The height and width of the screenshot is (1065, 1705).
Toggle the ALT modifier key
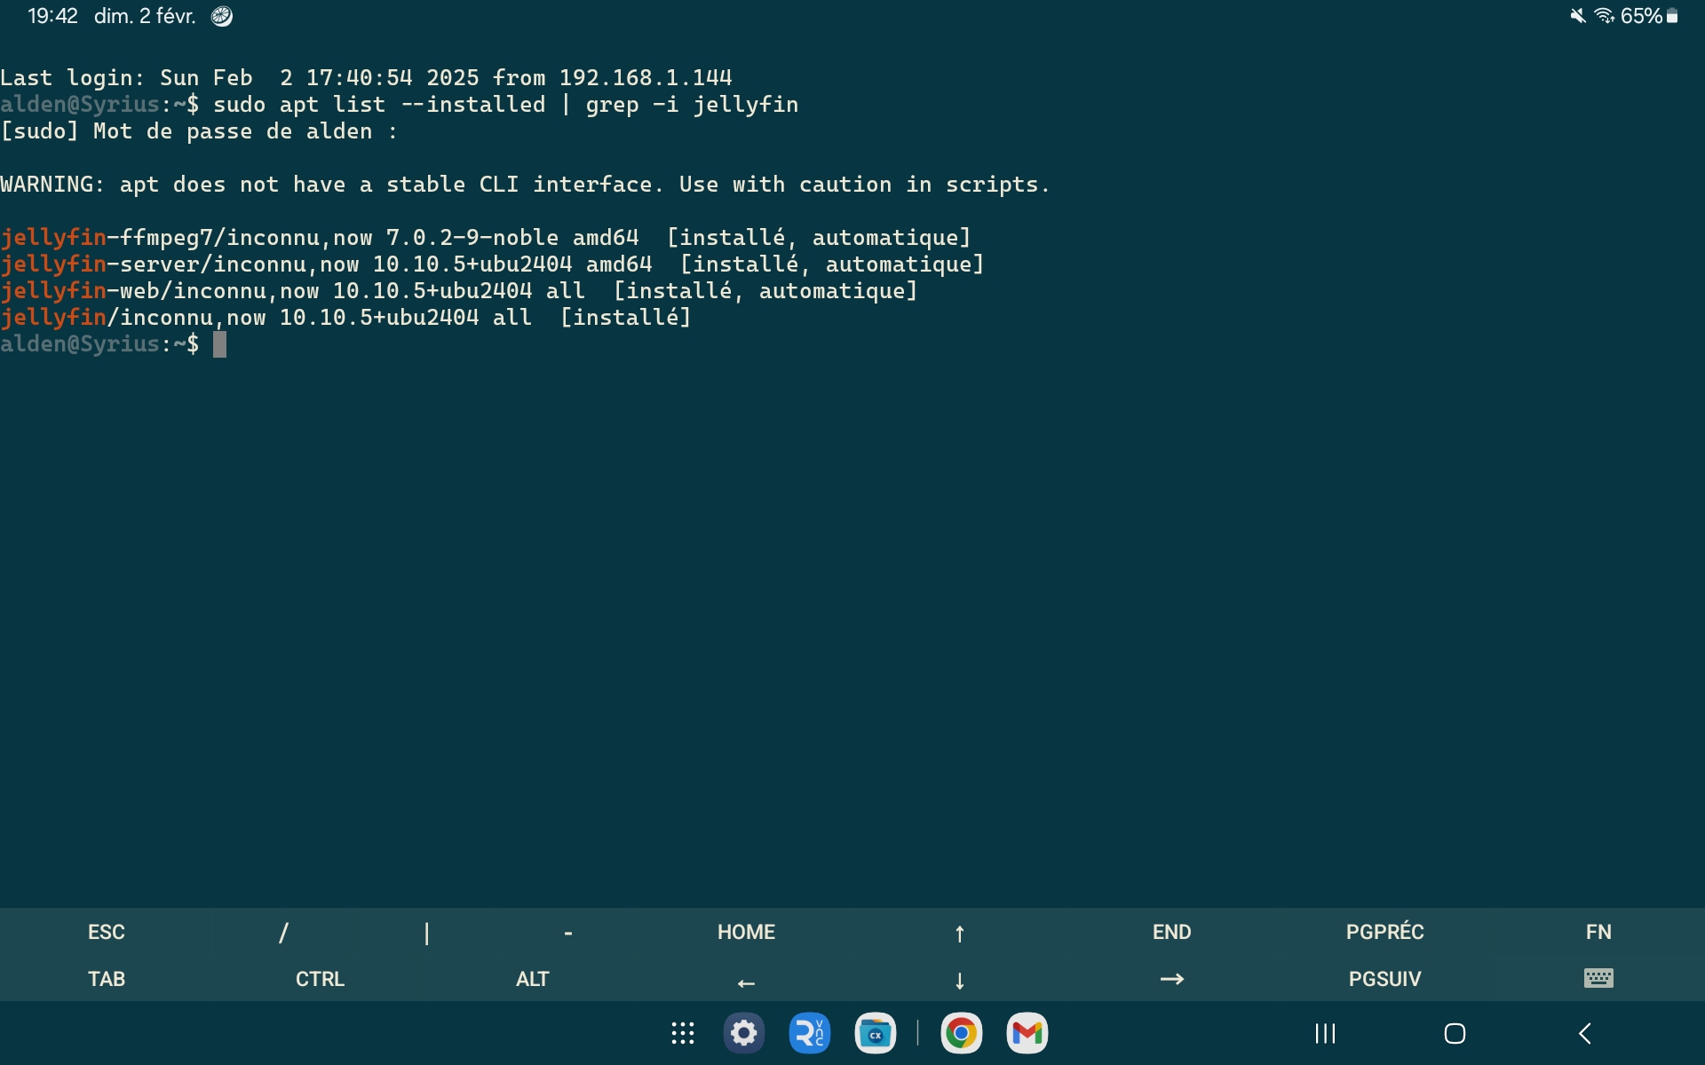point(532,979)
